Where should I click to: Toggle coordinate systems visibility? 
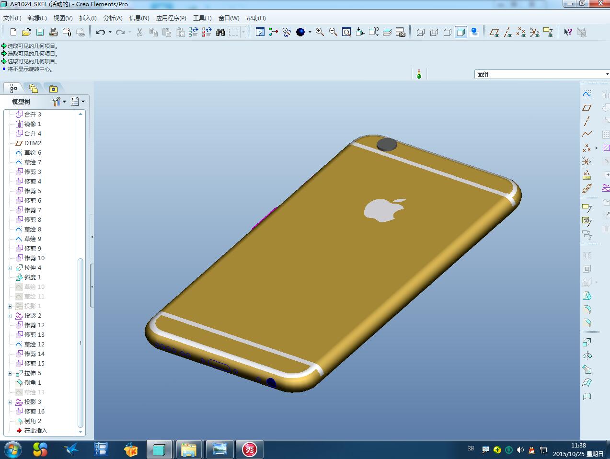(535, 32)
